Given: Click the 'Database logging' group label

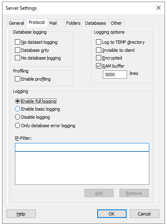Looking at the screenshot, I should (x=30, y=32).
